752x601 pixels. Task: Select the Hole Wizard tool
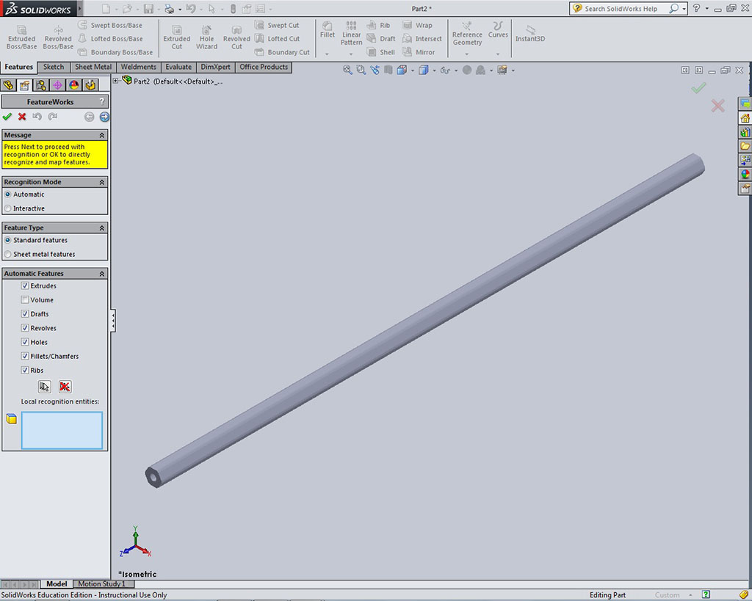[206, 37]
